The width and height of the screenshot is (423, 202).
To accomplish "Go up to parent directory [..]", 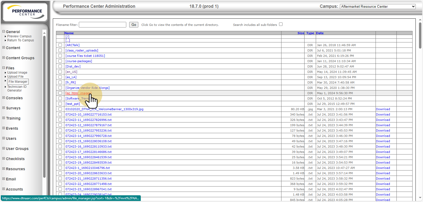I will (68, 41).
